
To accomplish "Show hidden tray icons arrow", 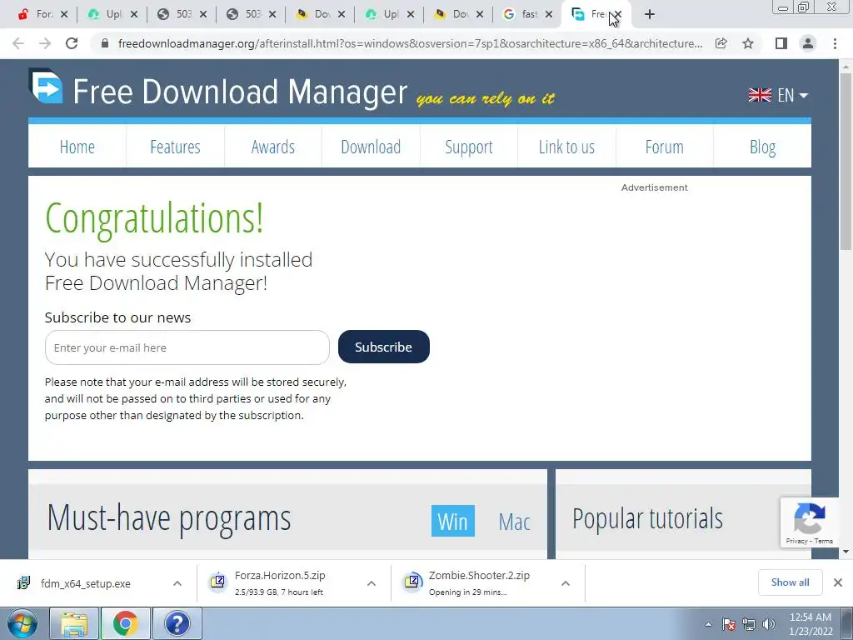I will [x=708, y=624].
